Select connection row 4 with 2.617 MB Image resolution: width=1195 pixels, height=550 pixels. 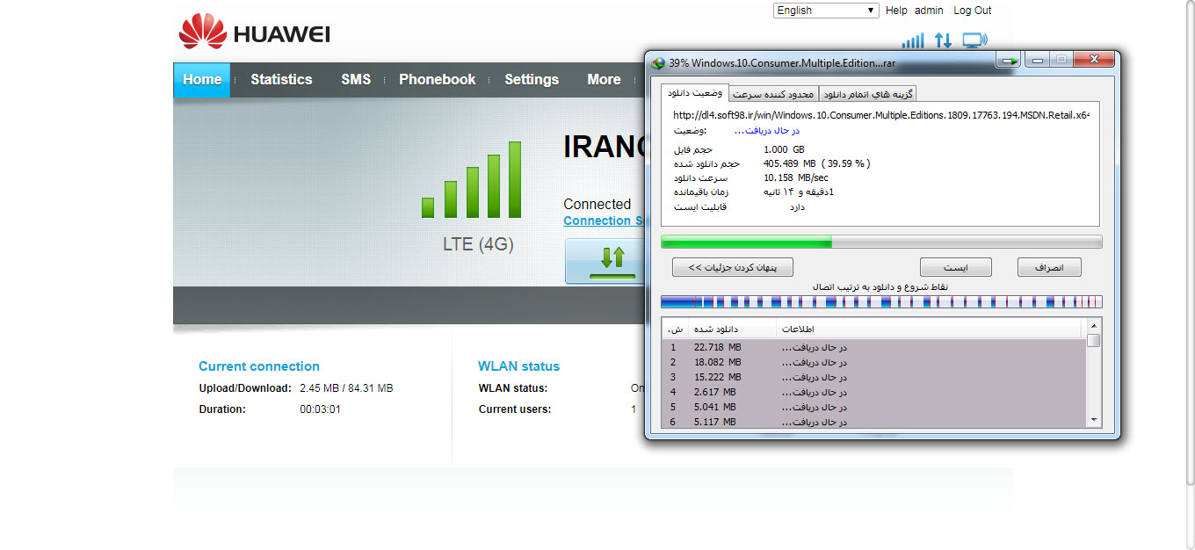874,392
